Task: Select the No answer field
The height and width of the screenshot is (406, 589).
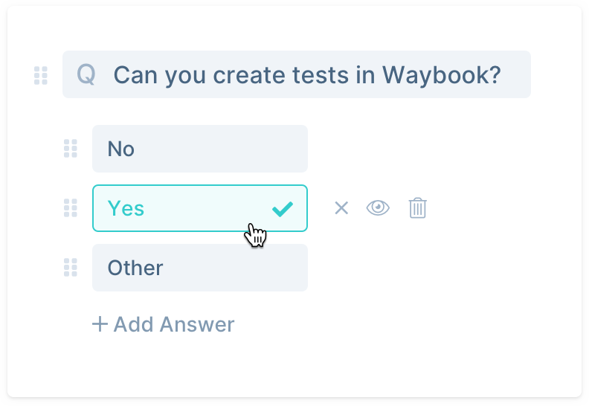Action: (199, 149)
